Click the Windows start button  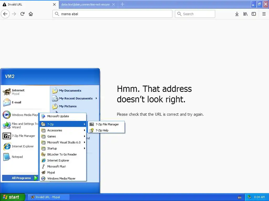coord(13,197)
